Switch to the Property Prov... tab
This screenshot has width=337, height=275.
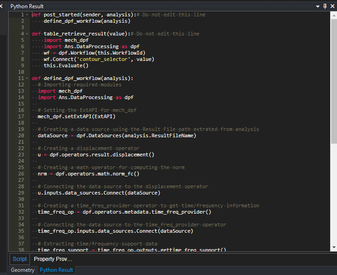(x=53, y=259)
